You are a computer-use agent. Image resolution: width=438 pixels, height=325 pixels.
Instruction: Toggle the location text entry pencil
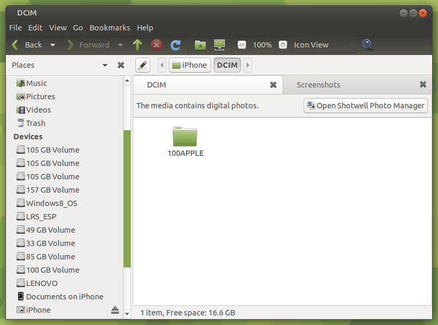(x=143, y=65)
